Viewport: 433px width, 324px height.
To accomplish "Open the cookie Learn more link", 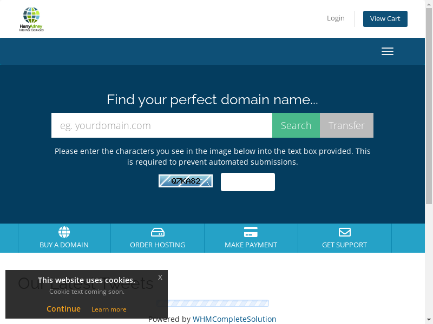I will coord(109,309).
